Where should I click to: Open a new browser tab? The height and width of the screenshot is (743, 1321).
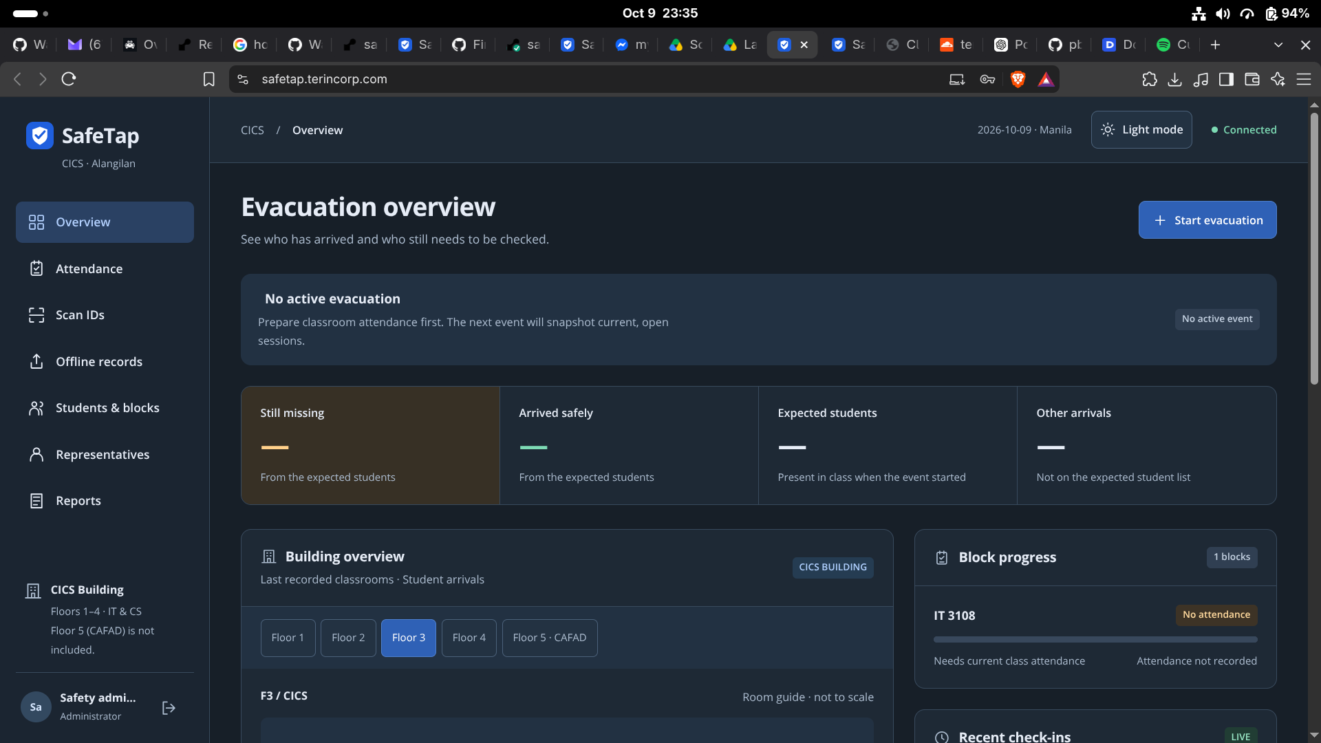pos(1216,45)
